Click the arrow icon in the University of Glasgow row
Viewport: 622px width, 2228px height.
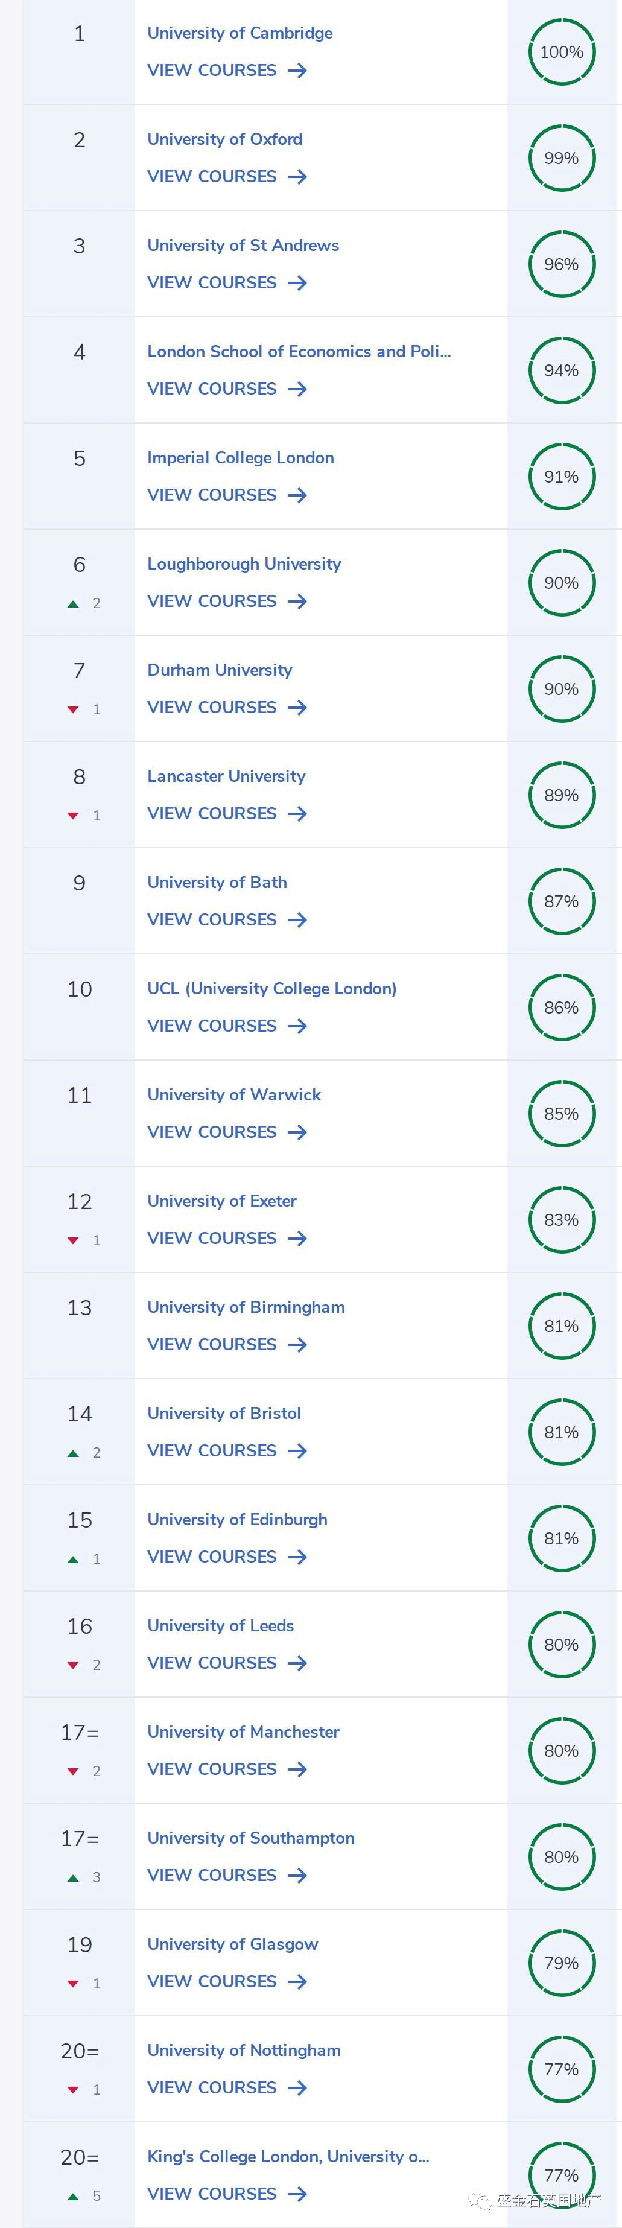(x=297, y=1981)
